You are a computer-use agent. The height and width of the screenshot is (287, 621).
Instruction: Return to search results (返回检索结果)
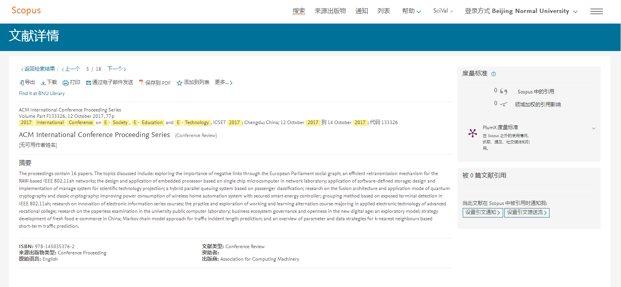[x=38, y=69]
